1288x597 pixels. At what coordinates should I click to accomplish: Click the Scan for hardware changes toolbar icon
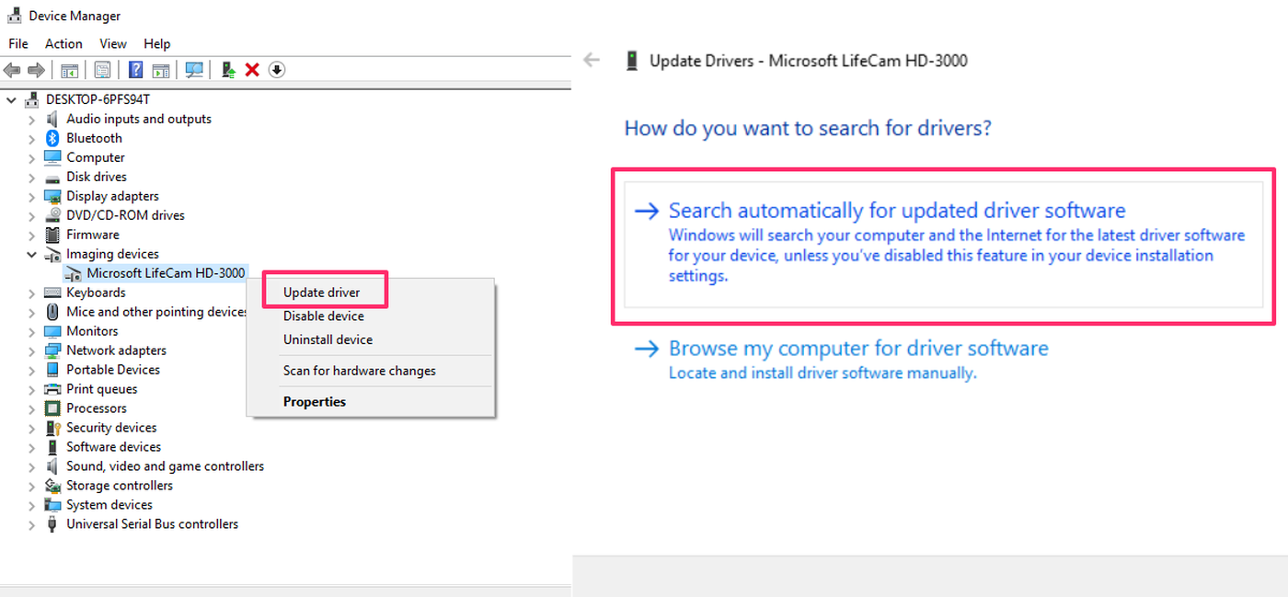tap(194, 70)
